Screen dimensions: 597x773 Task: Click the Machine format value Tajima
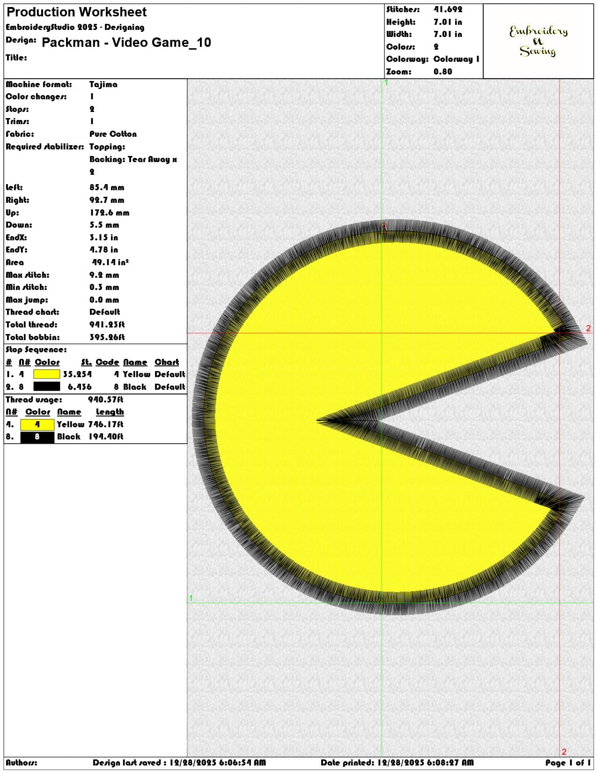[x=103, y=84]
